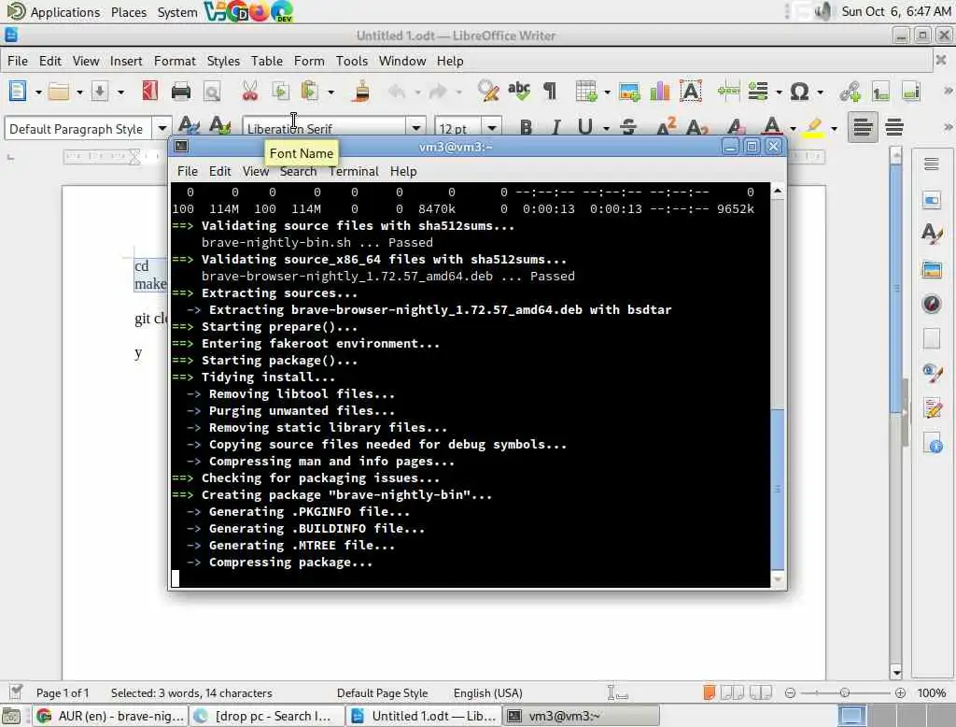
Task: Switch to Untitled 1.odt taskbar button
Action: [x=425, y=716]
